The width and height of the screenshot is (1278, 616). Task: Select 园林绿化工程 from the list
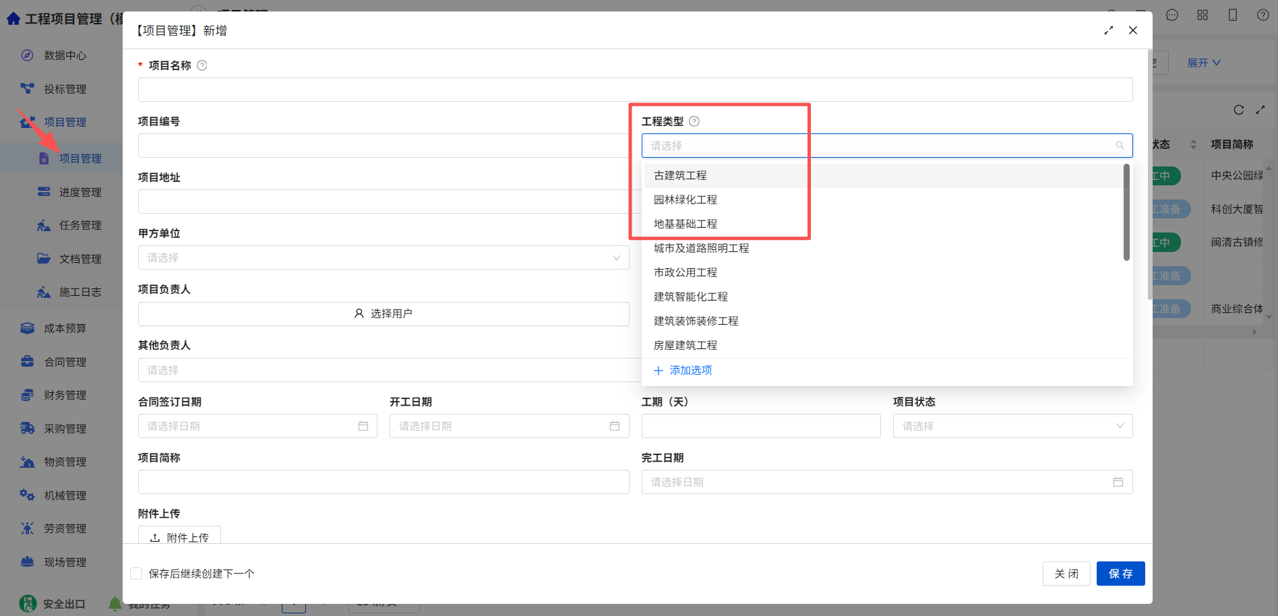[686, 199]
